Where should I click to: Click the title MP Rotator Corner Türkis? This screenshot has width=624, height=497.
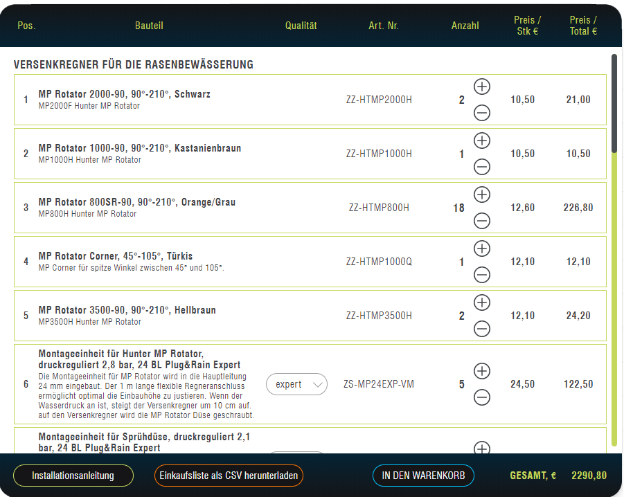[x=116, y=256]
